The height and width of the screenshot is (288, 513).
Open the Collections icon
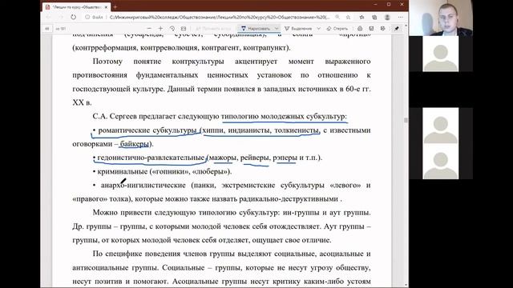click(x=374, y=17)
